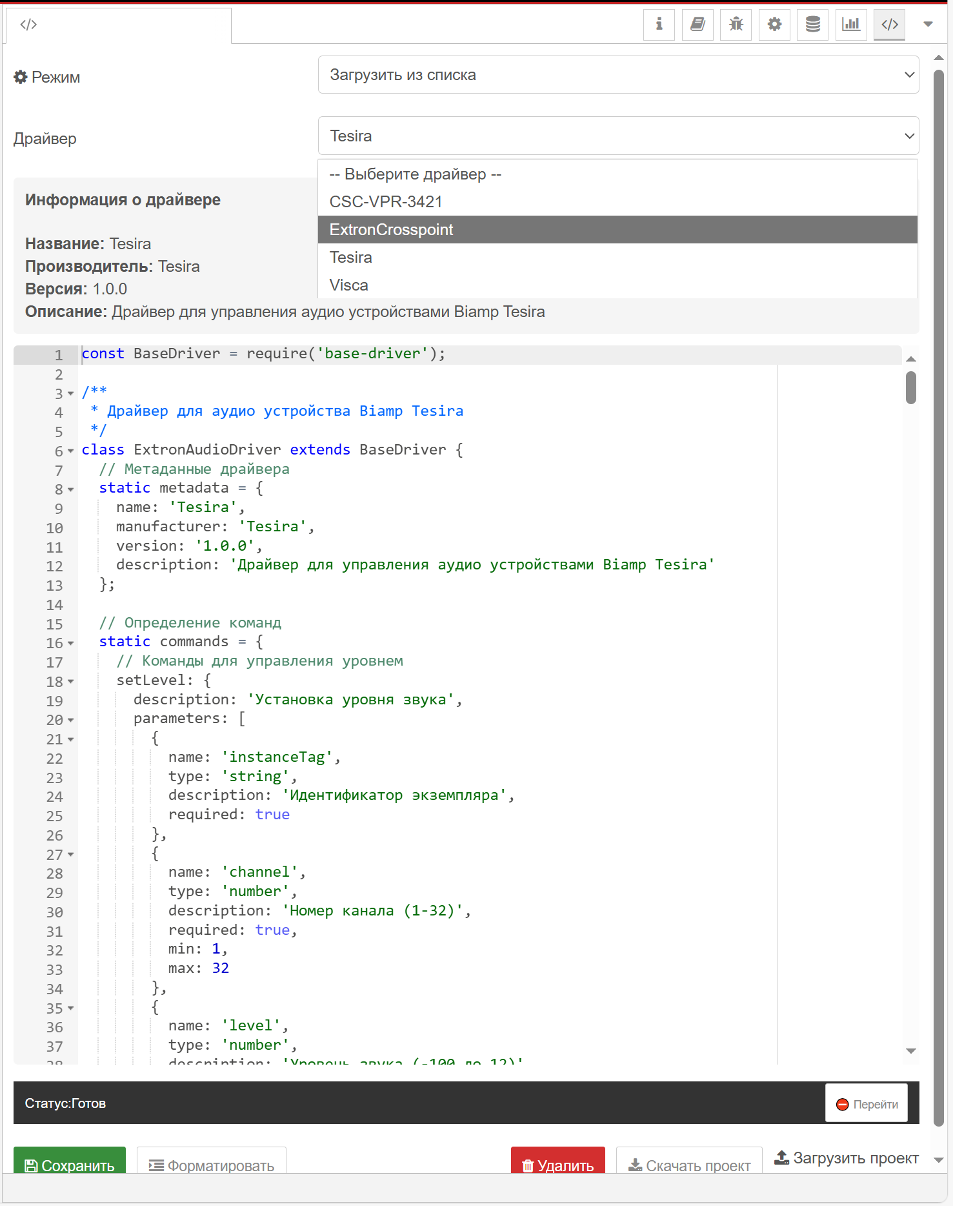Viewport: 953px width, 1206px height.
Task: Open the mode dropdown 'Загрузить из списка'
Action: pyautogui.click(x=617, y=75)
